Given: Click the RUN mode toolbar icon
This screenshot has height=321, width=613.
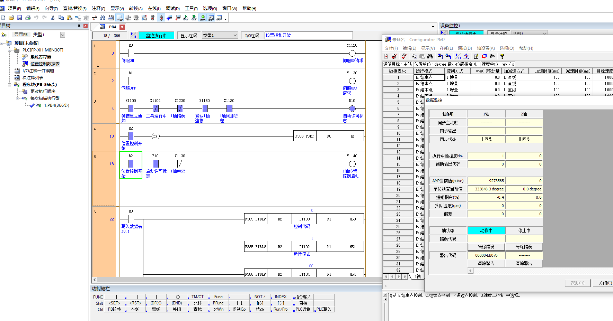Looking at the screenshot, I should 203,18.
